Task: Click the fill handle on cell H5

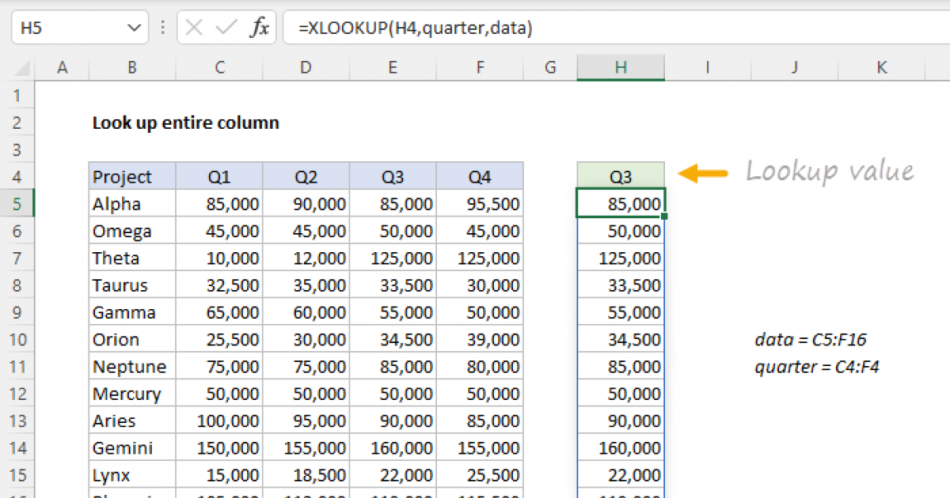Action: point(665,217)
